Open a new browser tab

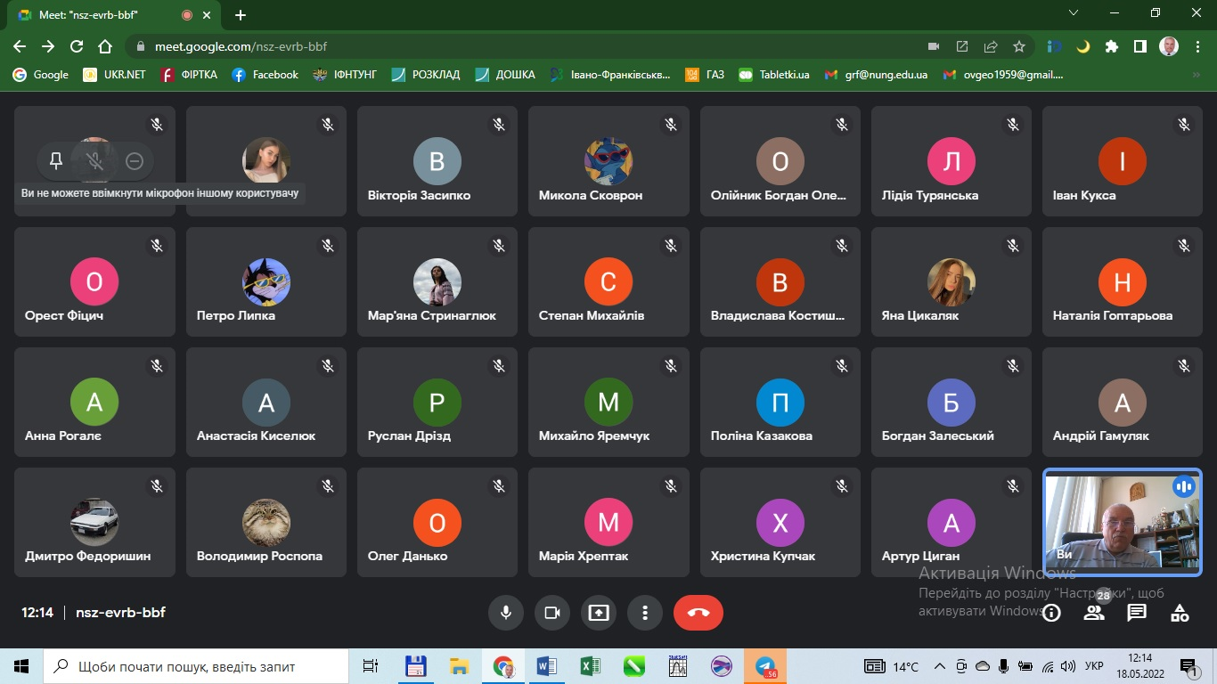[241, 15]
